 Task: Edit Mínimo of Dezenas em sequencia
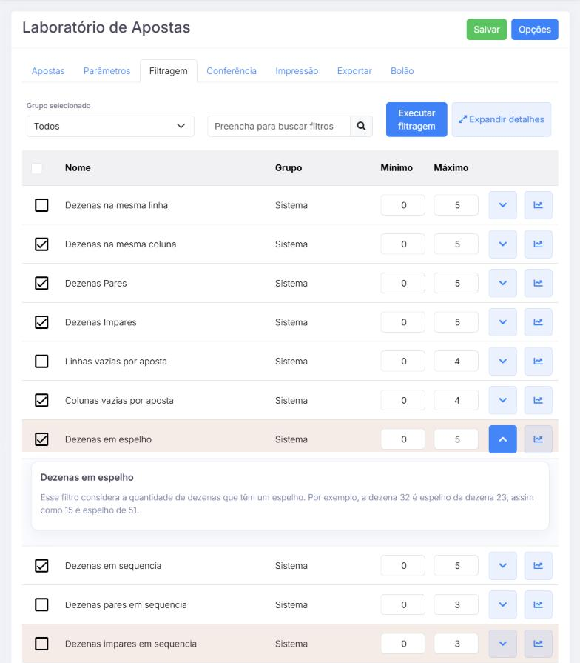click(x=402, y=566)
